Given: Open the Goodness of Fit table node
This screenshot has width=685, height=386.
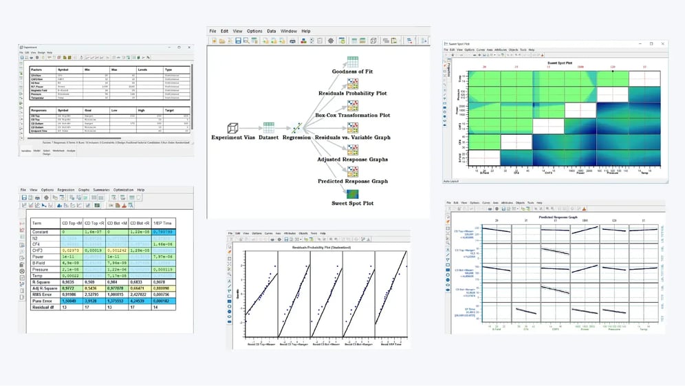Looking at the screenshot, I should [x=352, y=62].
